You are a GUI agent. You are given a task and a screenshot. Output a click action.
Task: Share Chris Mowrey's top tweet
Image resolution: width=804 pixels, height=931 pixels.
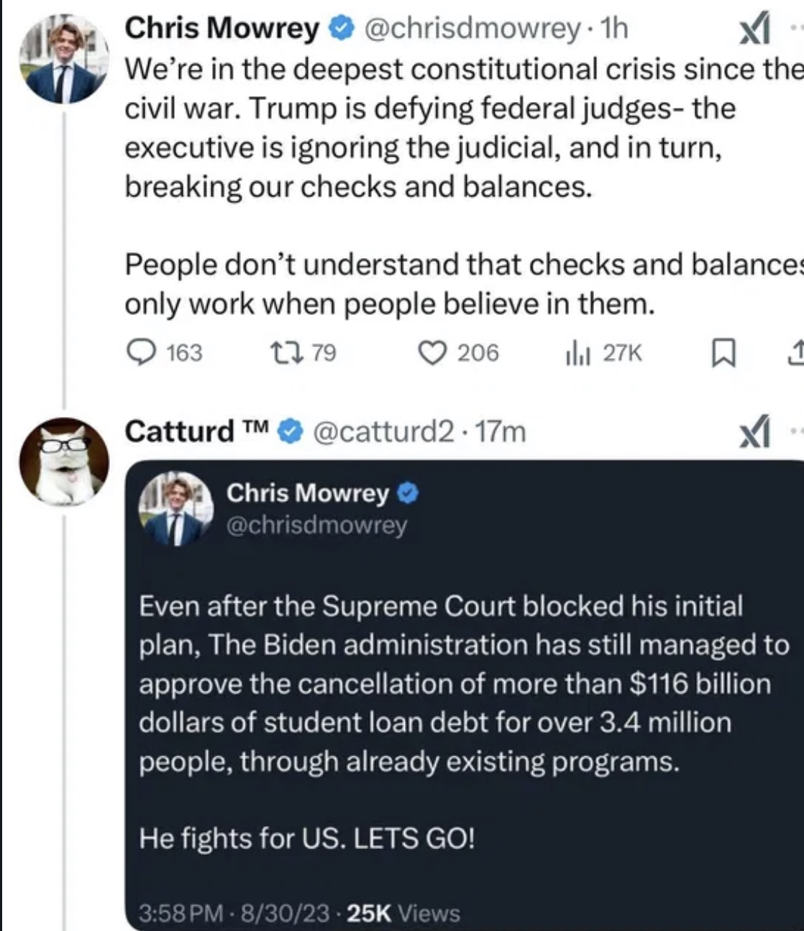click(x=797, y=353)
